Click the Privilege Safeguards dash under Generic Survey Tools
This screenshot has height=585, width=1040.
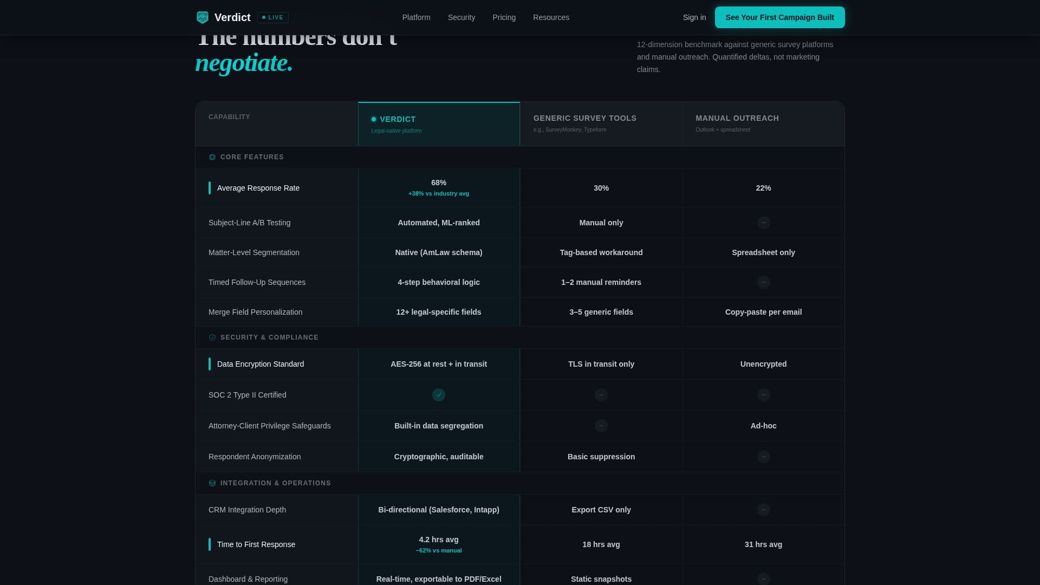tap(601, 426)
